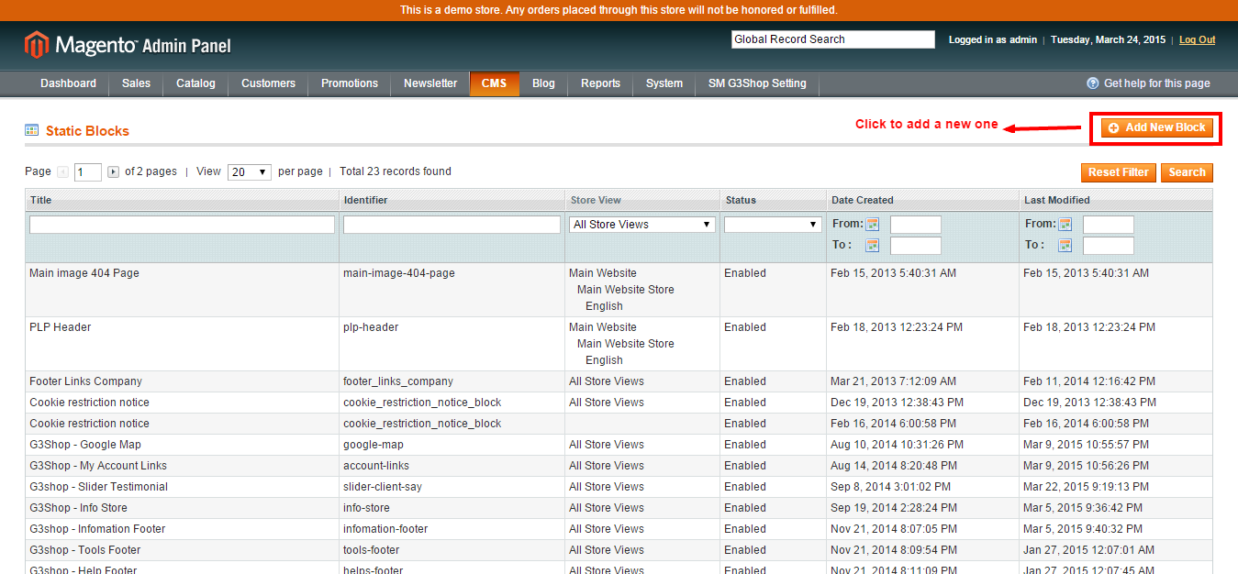The image size is (1238, 574).
Task: Click Last Modified To date field
Action: click(x=1109, y=246)
